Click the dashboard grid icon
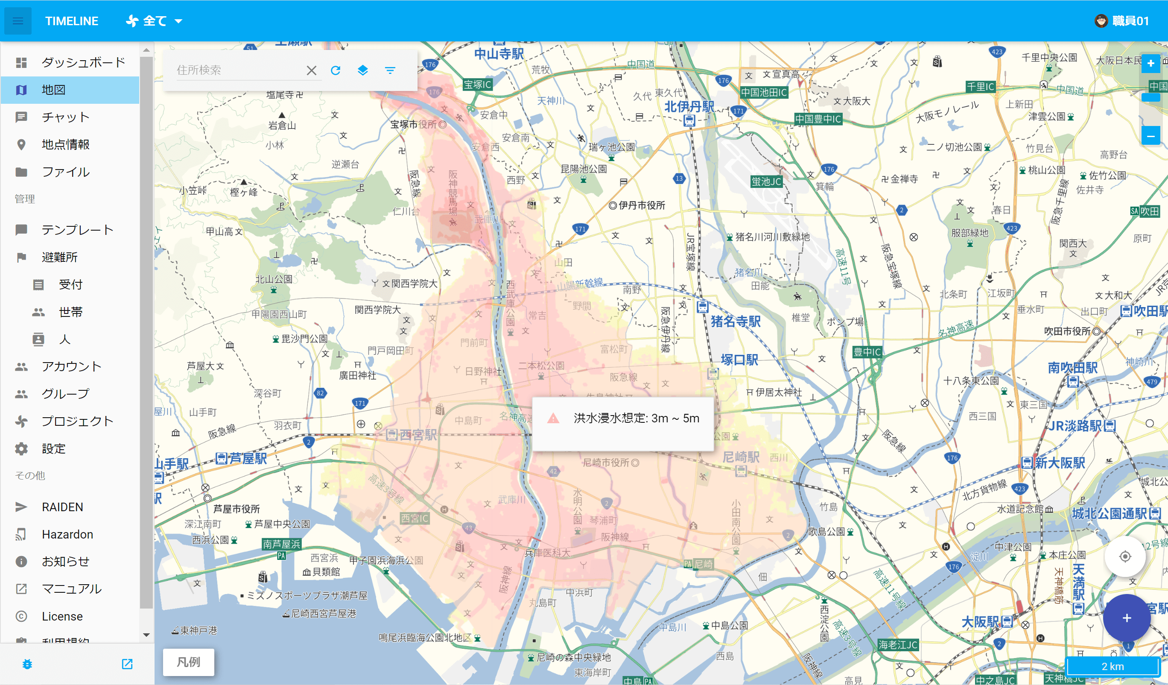 21,62
